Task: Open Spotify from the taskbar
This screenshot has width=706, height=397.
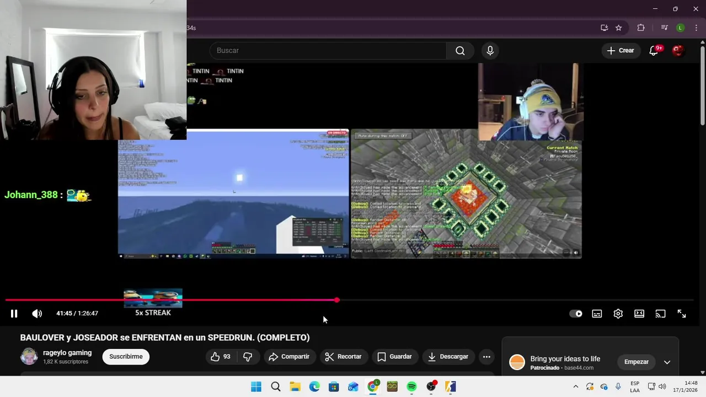Action: pos(411,387)
